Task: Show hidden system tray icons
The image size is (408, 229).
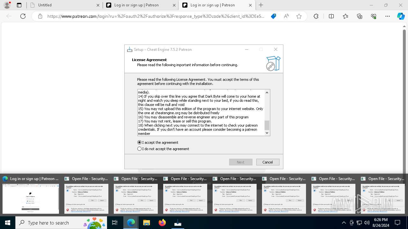Action: pyautogui.click(x=344, y=223)
